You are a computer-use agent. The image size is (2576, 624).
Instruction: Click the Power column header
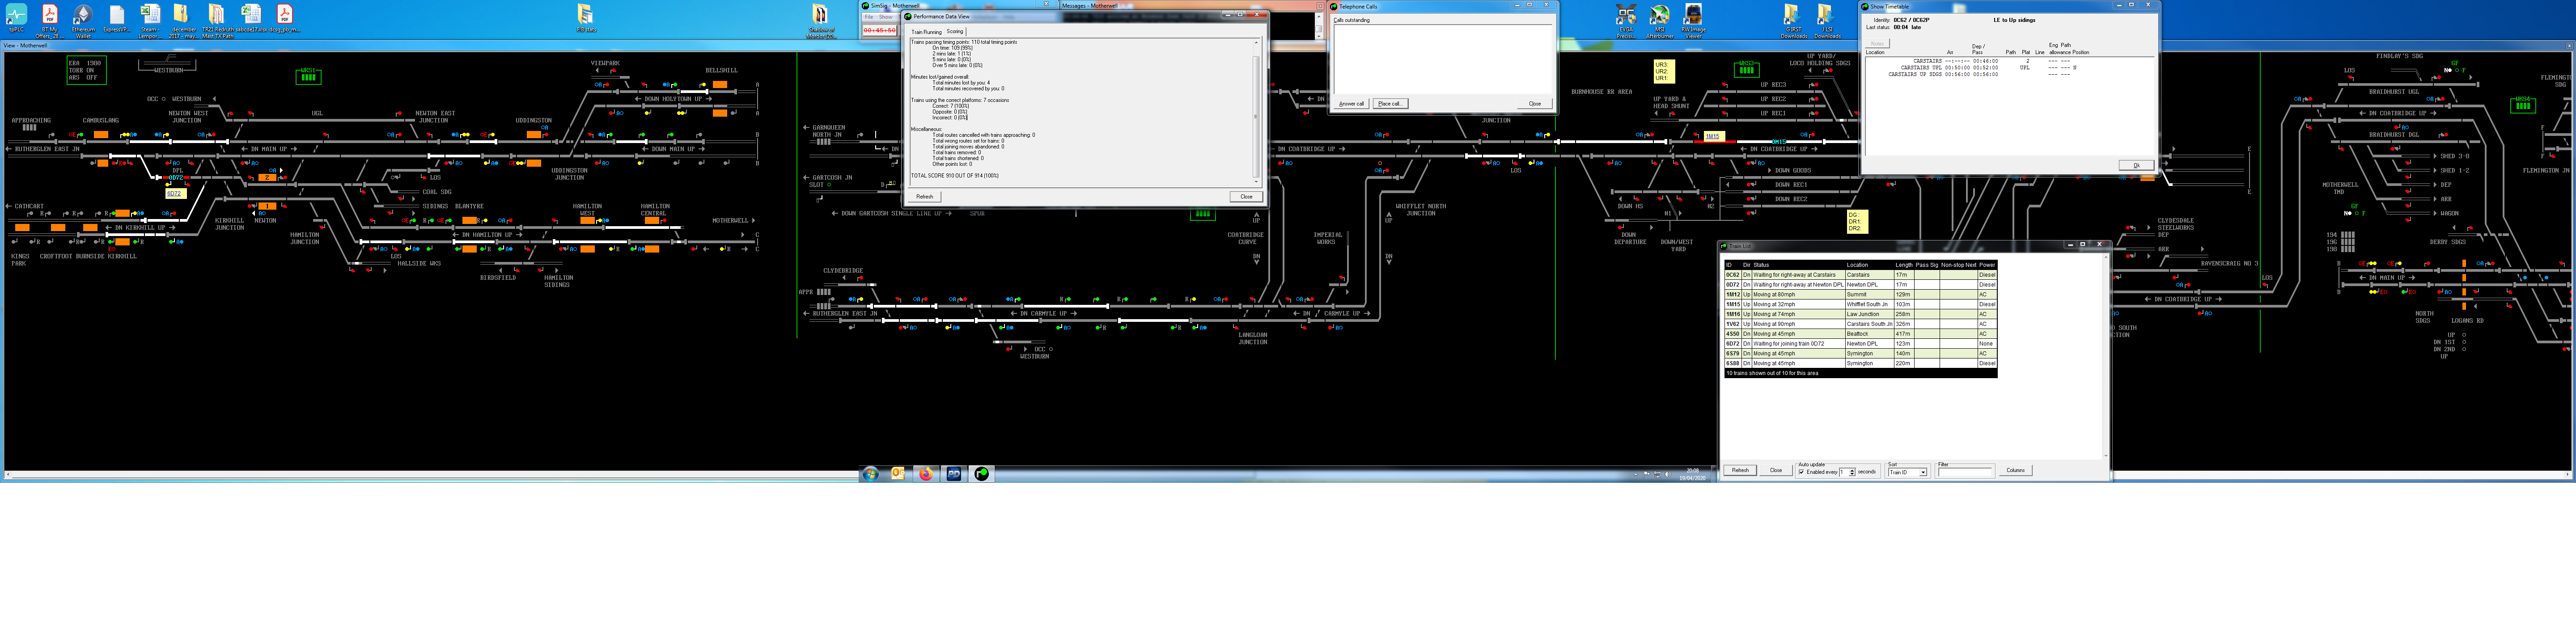[1987, 265]
